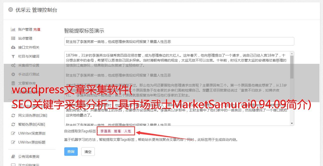
Task: Click the bar chart icon next to 账户管理
Action: coord(13,29)
